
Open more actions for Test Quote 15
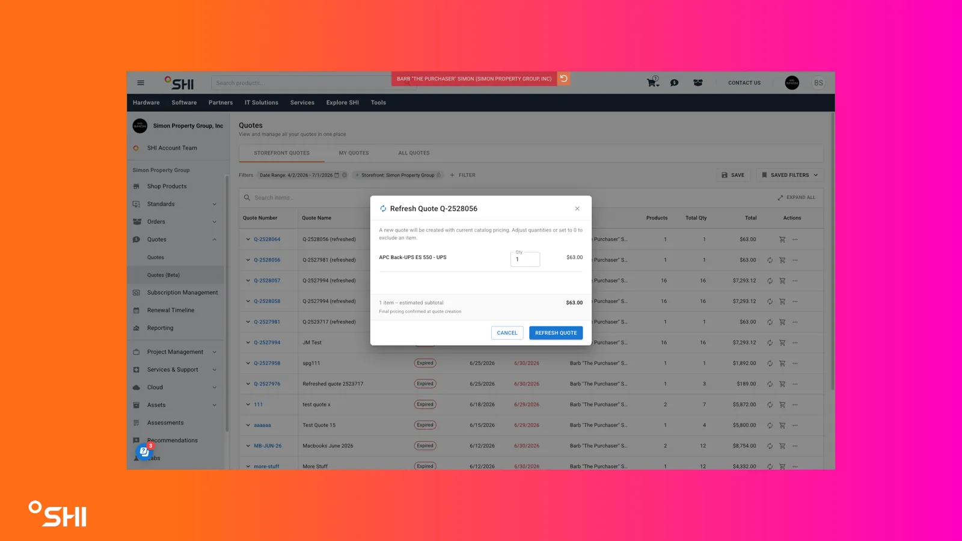[x=795, y=425]
